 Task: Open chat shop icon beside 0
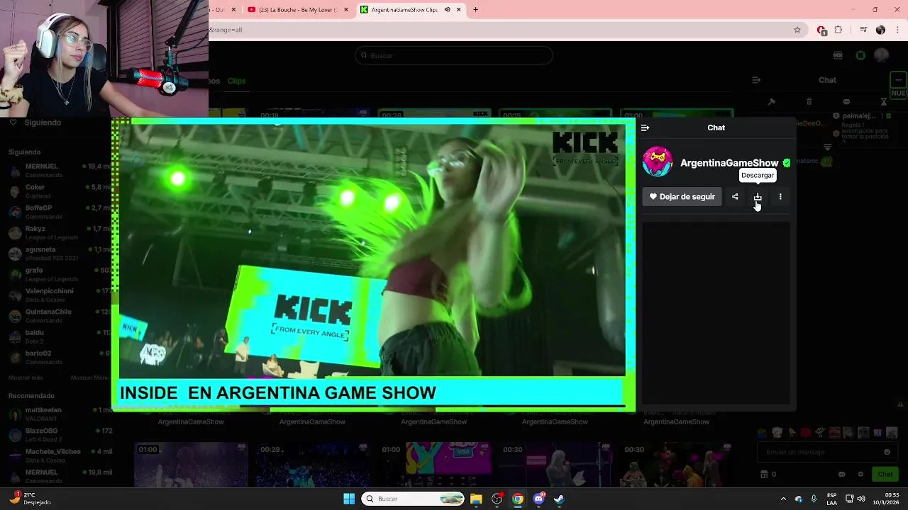pos(764,475)
